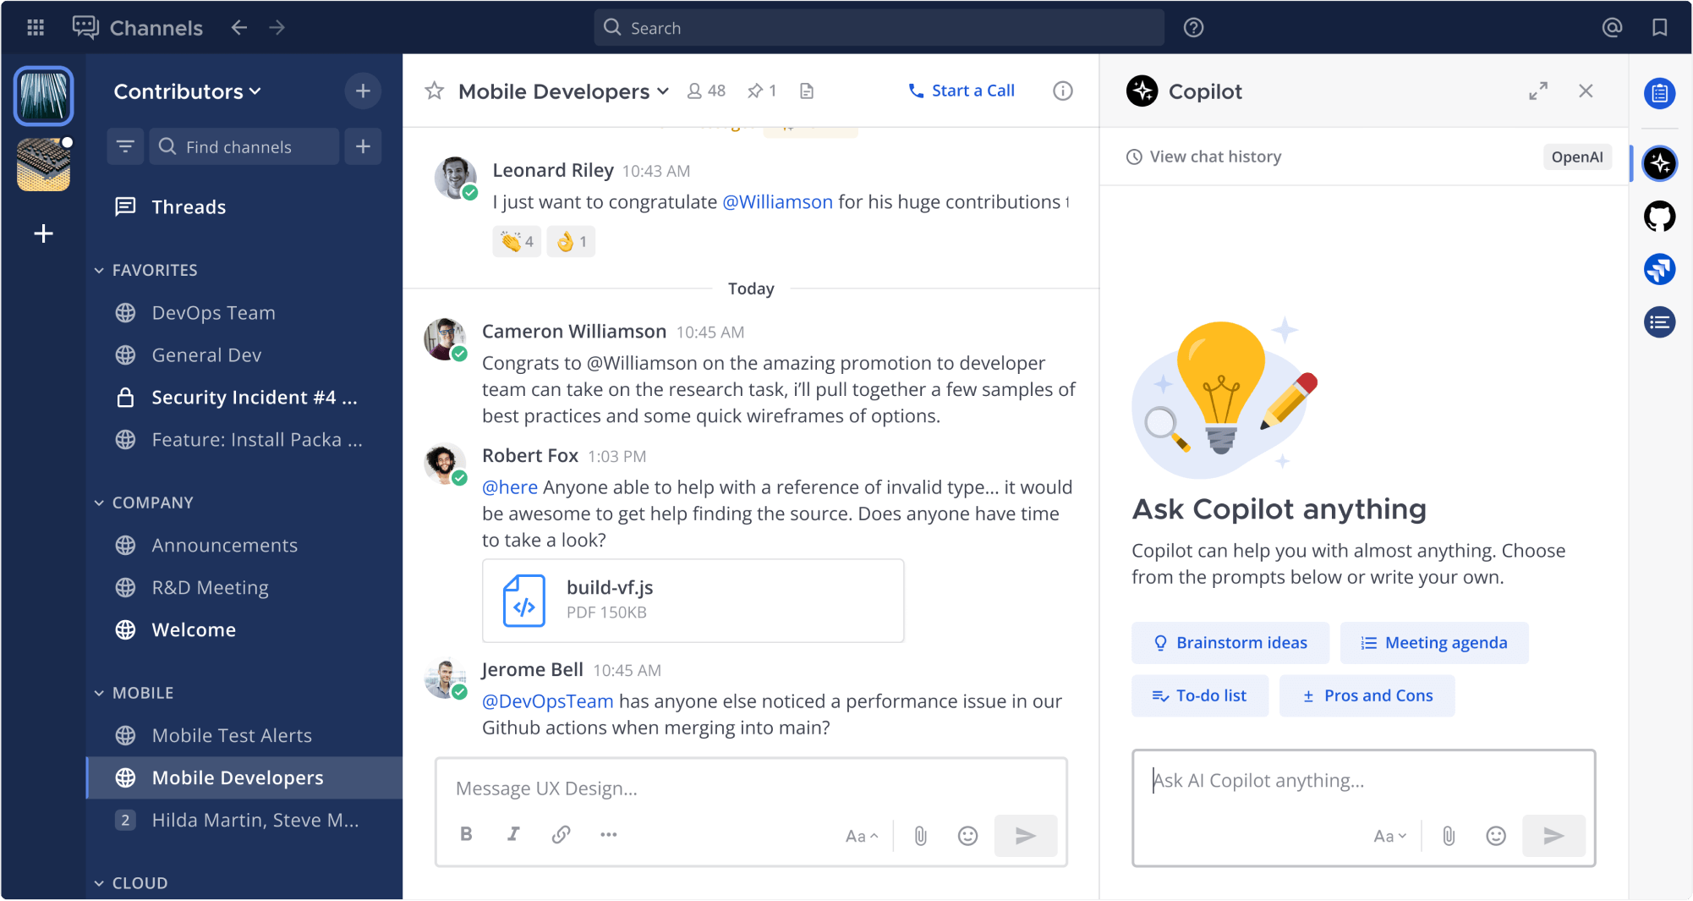The width and height of the screenshot is (1693, 901).
Task: Click the clapping hands reaction
Action: [517, 241]
